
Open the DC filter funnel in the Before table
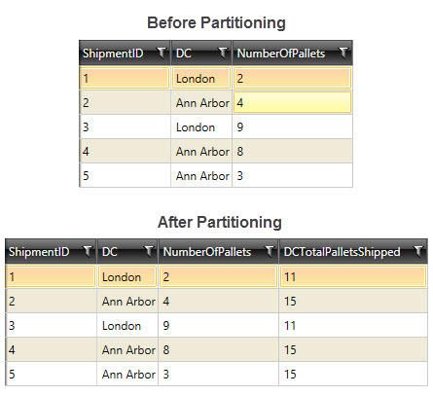coord(223,53)
